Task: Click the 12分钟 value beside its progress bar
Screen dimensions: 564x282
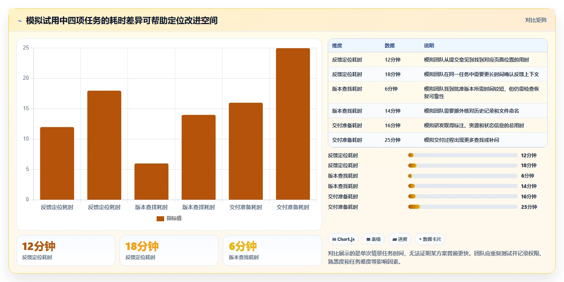Action: coord(529,156)
